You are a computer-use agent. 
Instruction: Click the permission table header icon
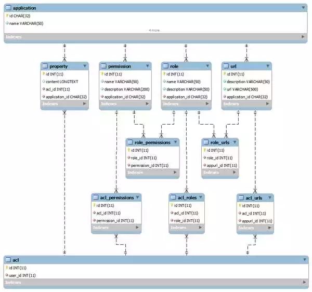coord(103,66)
